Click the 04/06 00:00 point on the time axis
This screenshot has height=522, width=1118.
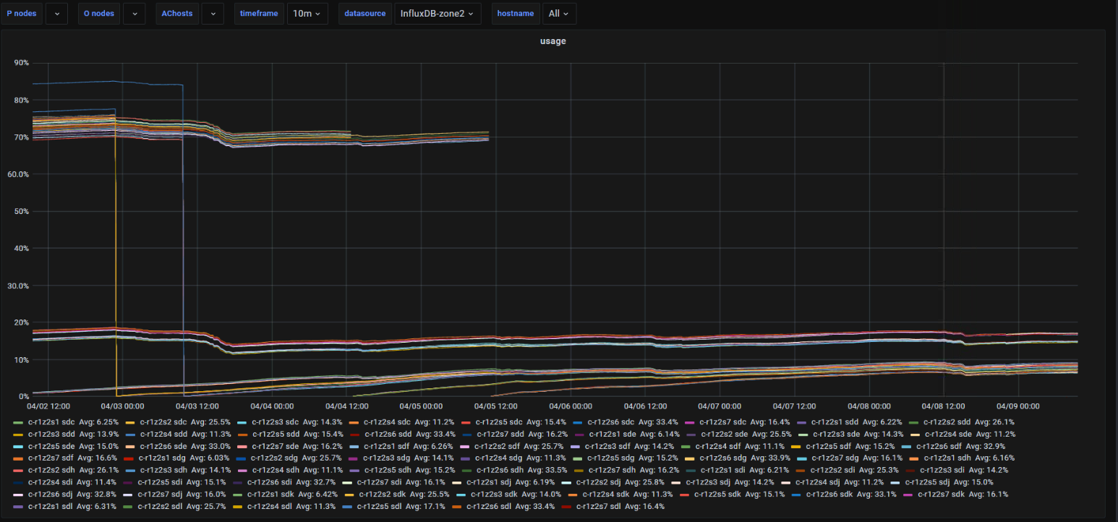pos(571,406)
